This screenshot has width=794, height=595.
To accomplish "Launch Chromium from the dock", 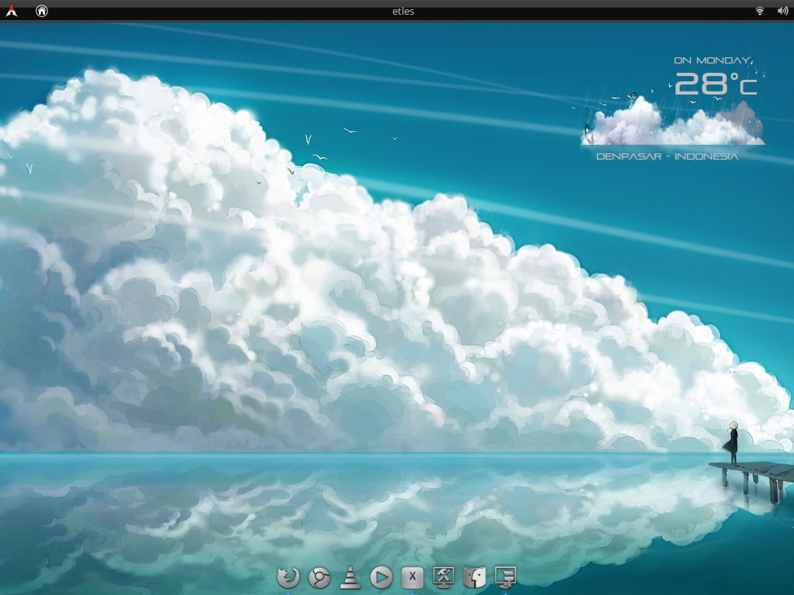I will (319, 577).
